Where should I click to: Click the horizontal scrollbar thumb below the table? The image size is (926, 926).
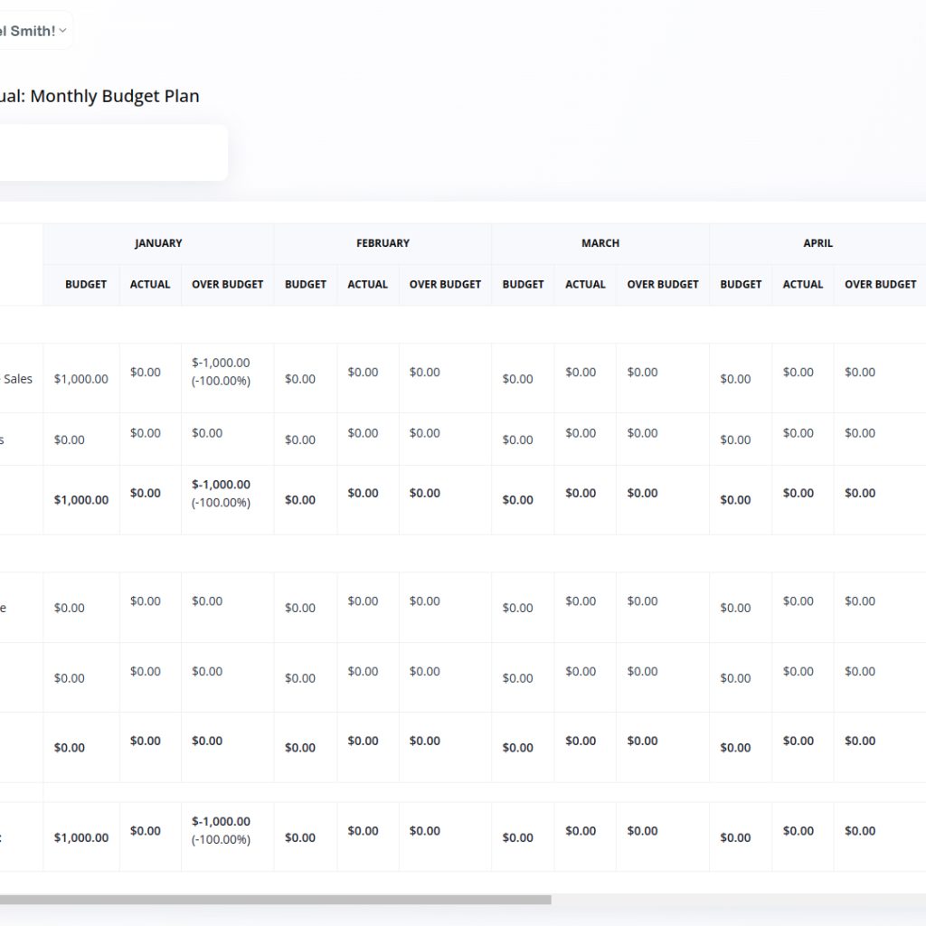[271, 900]
